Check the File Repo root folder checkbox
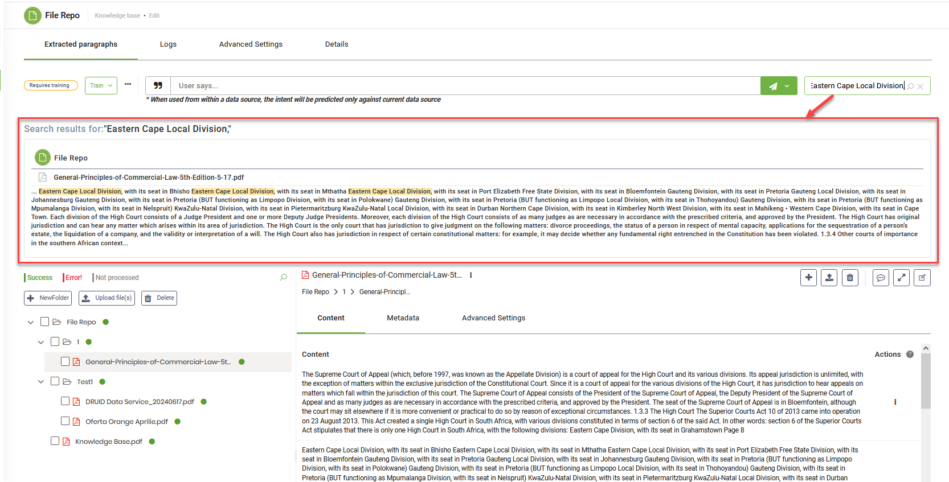This screenshot has width=949, height=482. tap(44, 322)
